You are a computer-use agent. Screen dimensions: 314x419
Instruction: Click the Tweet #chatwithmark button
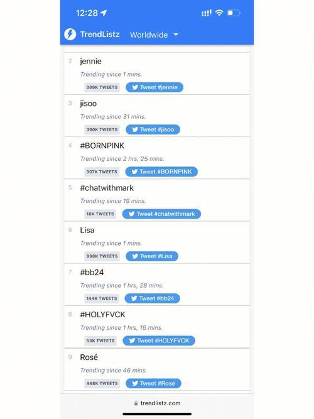(x=161, y=214)
